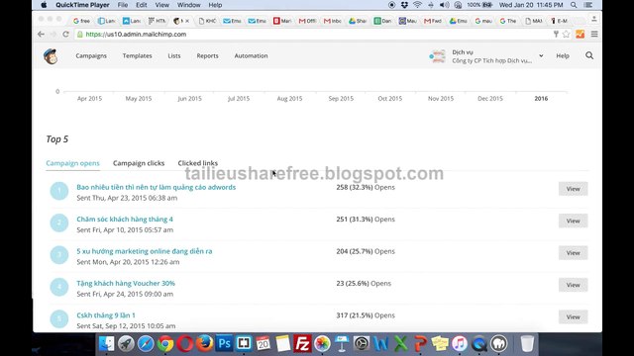Screen dimensions: 634x356
Task: Switch to the Campaign clicks tab
Action: point(139,163)
